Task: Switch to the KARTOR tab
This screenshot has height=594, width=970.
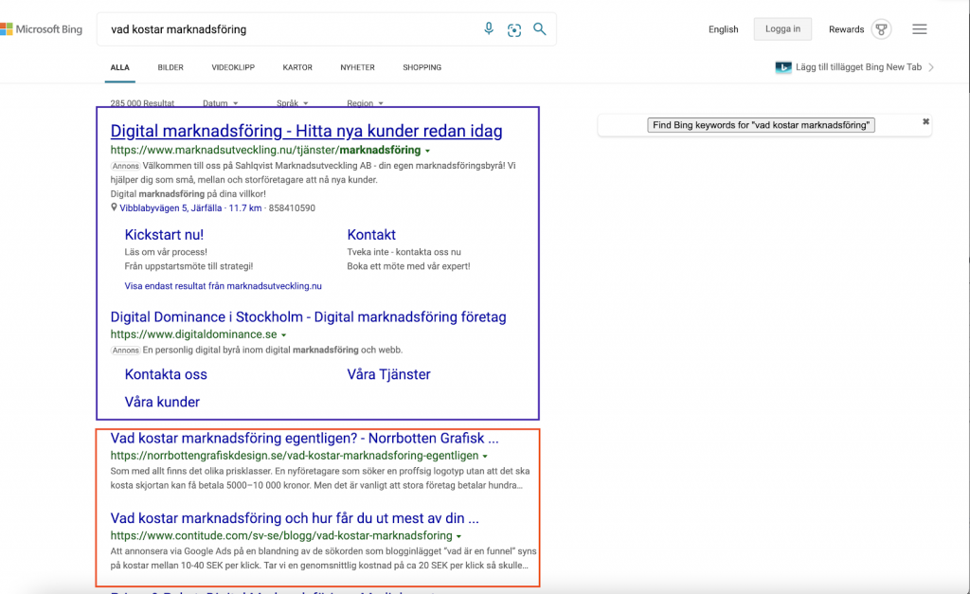Action: 297,67
